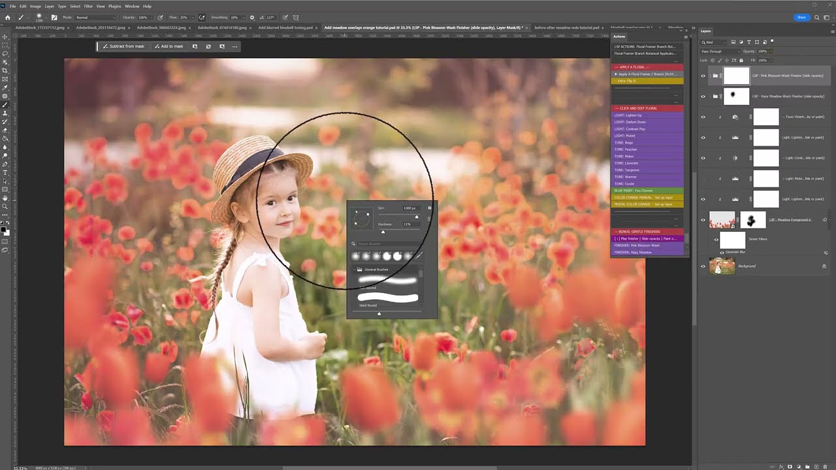The width and height of the screenshot is (836, 470).
Task: Hide the Hazy Meadow Wash Finisher group
Action: [703, 96]
